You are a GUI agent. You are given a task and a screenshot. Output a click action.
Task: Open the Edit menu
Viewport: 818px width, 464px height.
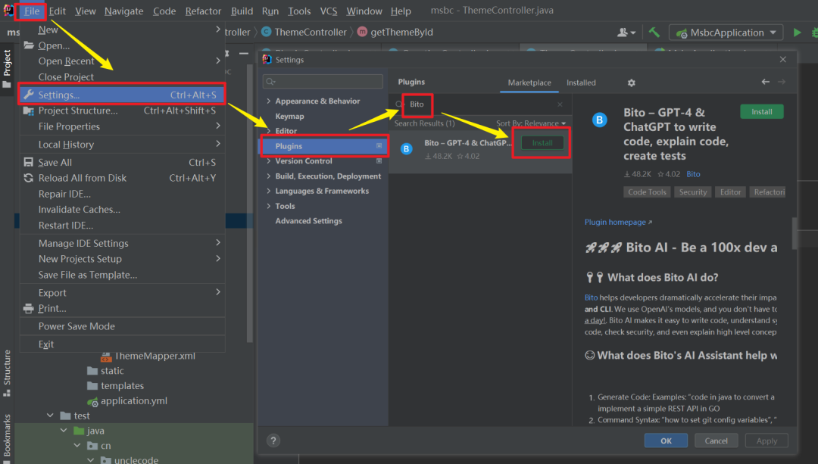coord(58,11)
